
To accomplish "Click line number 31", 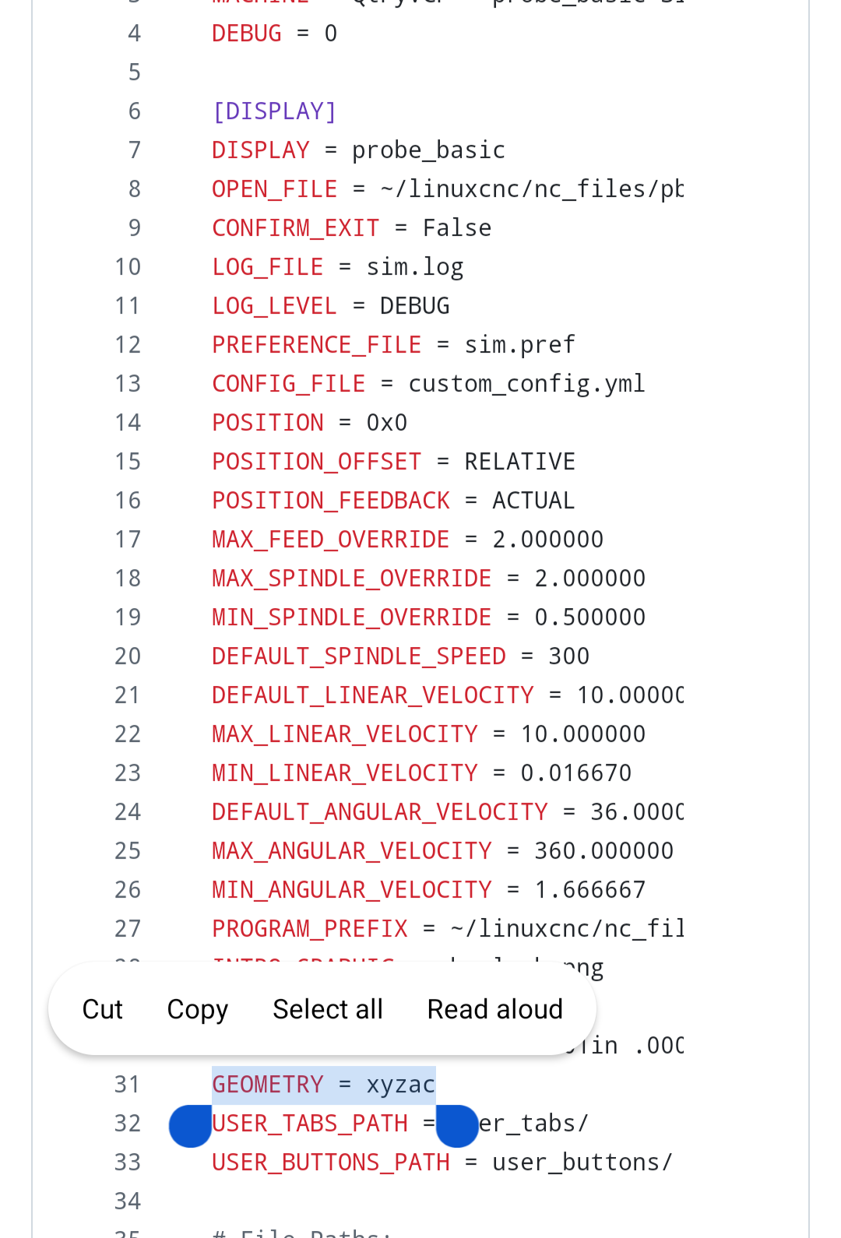I will (127, 1085).
